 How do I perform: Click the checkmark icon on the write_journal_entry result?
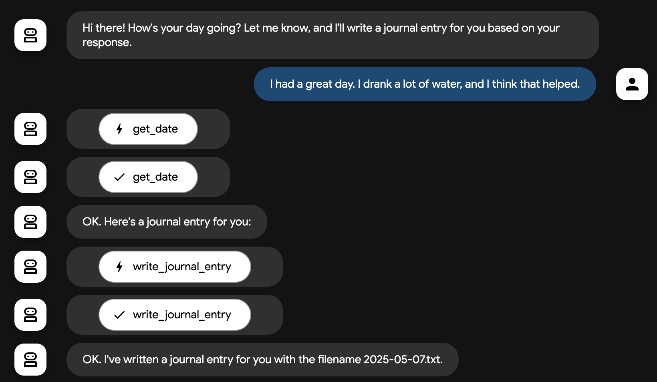pyautogui.click(x=119, y=315)
